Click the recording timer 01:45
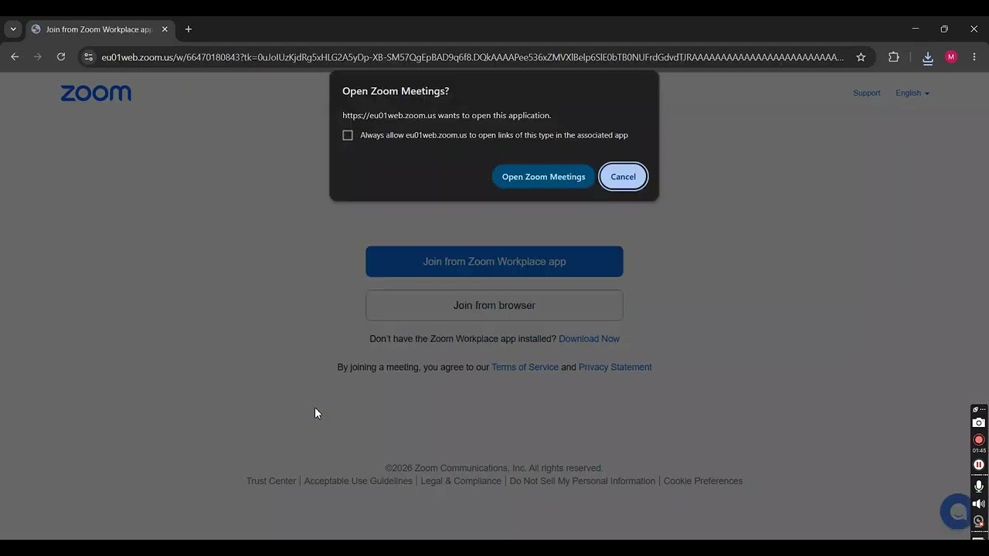Viewport: 989px width, 556px height. (979, 451)
